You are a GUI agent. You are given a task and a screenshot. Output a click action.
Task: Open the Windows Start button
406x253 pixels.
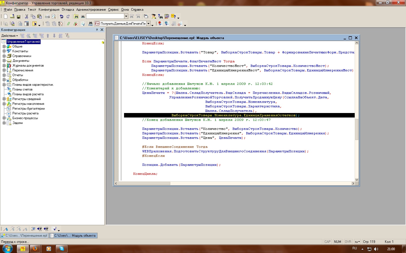pyautogui.click(x=8, y=249)
